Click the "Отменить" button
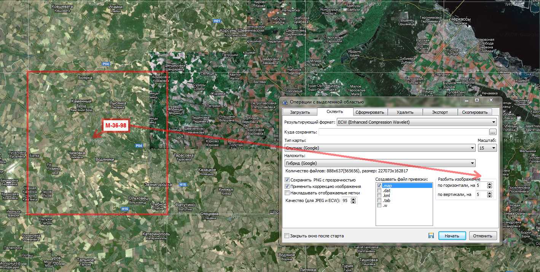The width and height of the screenshot is (540, 272). [483, 236]
